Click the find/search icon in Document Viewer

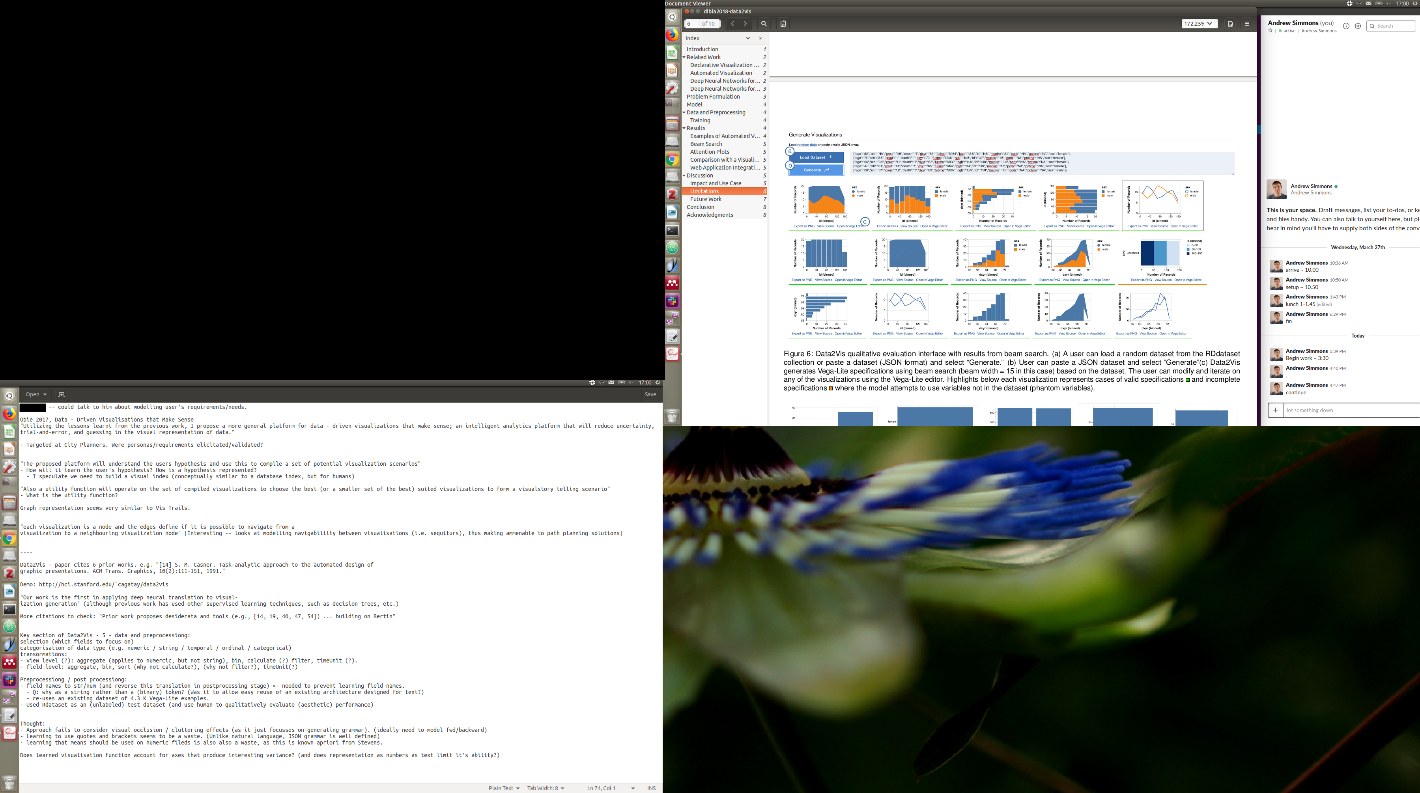[764, 24]
